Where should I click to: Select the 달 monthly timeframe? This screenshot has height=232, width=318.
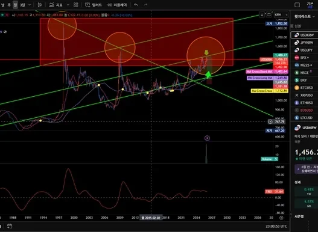click(x=15, y=5)
